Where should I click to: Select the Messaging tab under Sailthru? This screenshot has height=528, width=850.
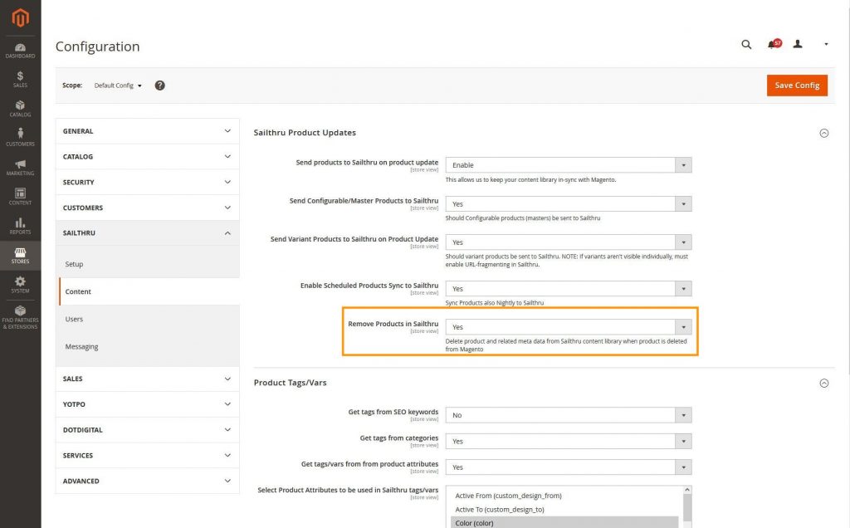(81, 346)
